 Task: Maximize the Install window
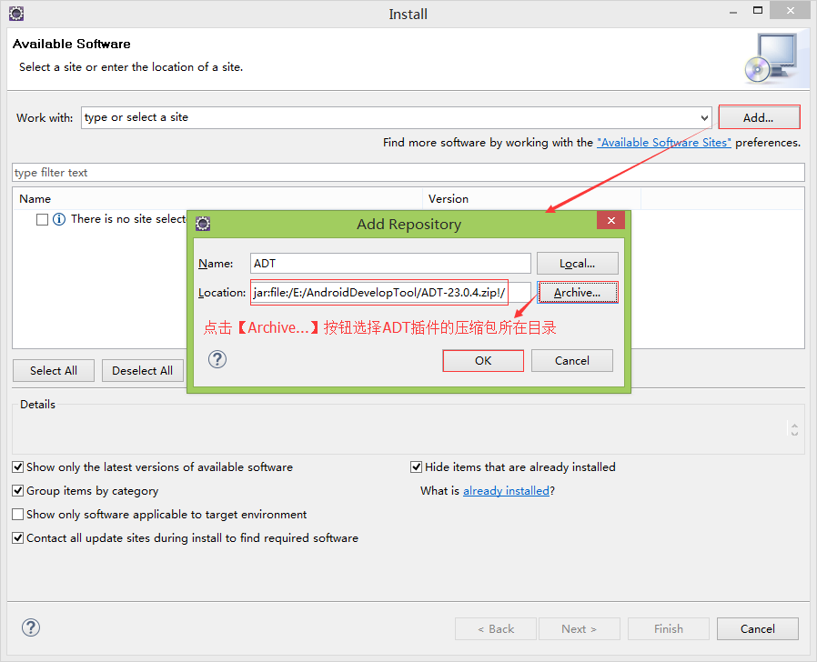[758, 10]
